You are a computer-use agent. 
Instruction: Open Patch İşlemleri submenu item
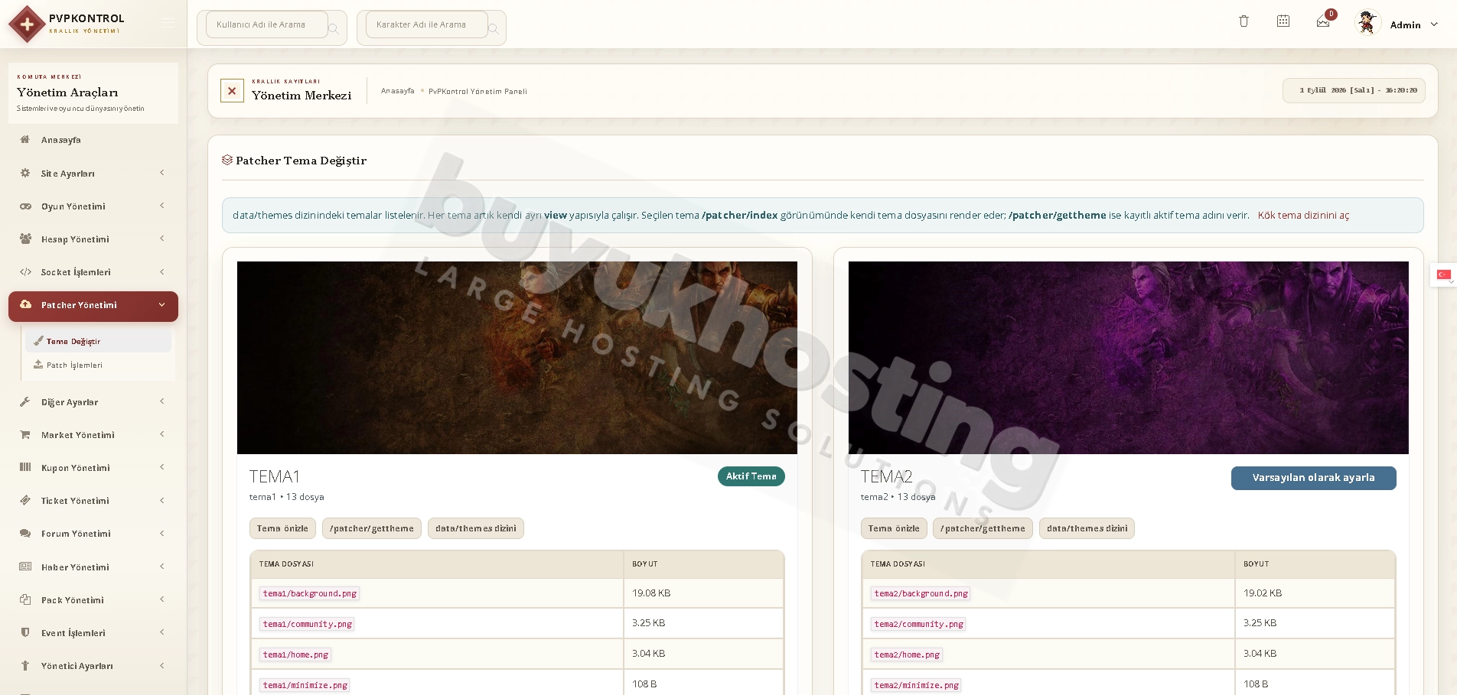98,365
